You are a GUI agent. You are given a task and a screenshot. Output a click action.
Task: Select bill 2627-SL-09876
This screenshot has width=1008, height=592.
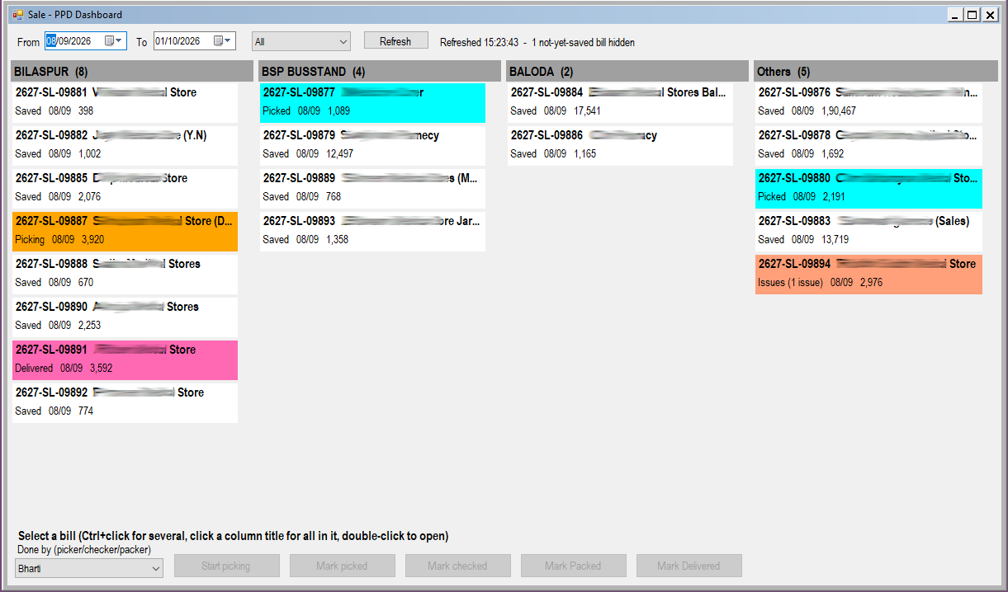pos(868,101)
